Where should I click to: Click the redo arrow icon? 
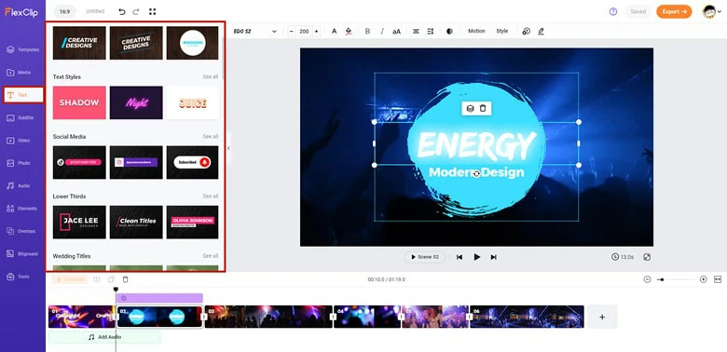point(136,11)
